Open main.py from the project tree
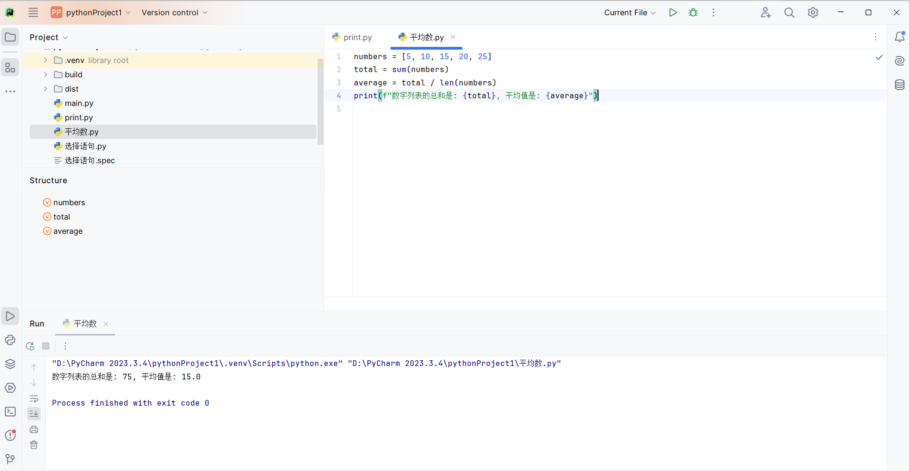Screen dimensions: 909x471 point(79,103)
